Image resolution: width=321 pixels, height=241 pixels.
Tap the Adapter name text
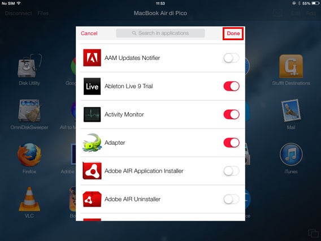pyautogui.click(x=115, y=143)
